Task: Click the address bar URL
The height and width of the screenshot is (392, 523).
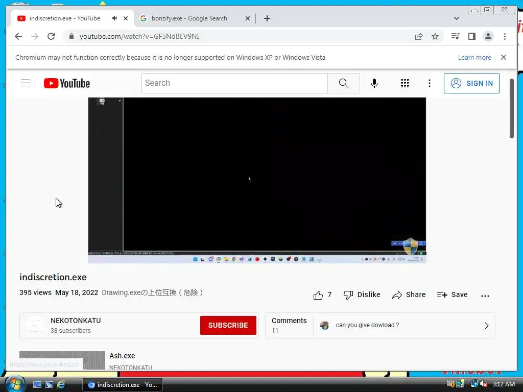Action: 139,36
